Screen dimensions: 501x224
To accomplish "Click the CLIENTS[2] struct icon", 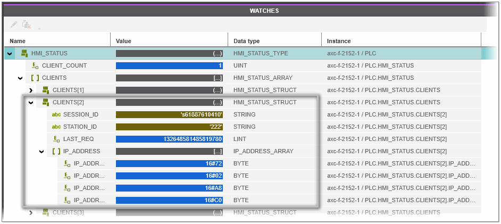I will pos(46,102).
